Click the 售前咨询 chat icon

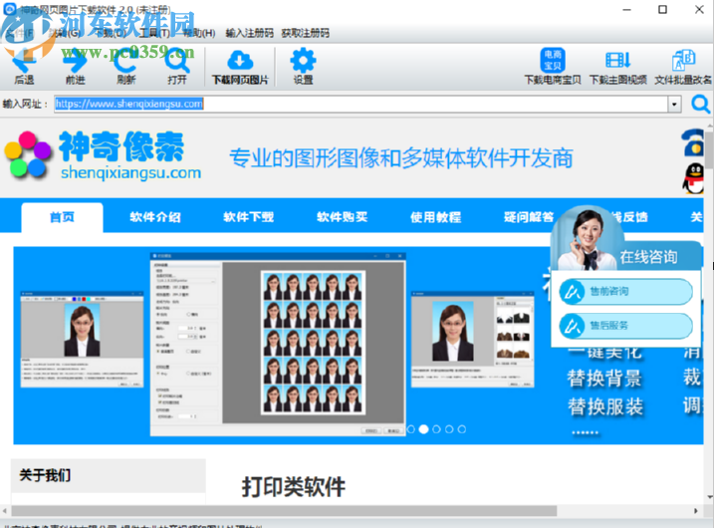click(572, 292)
